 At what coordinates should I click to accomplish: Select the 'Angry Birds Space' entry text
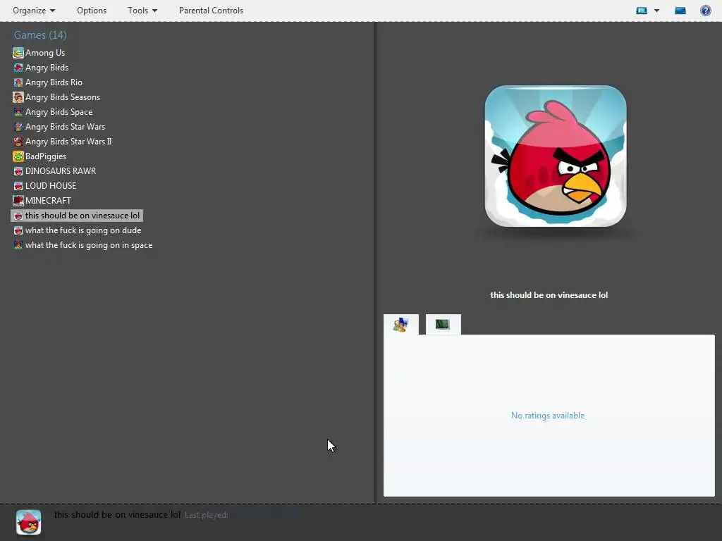point(59,112)
